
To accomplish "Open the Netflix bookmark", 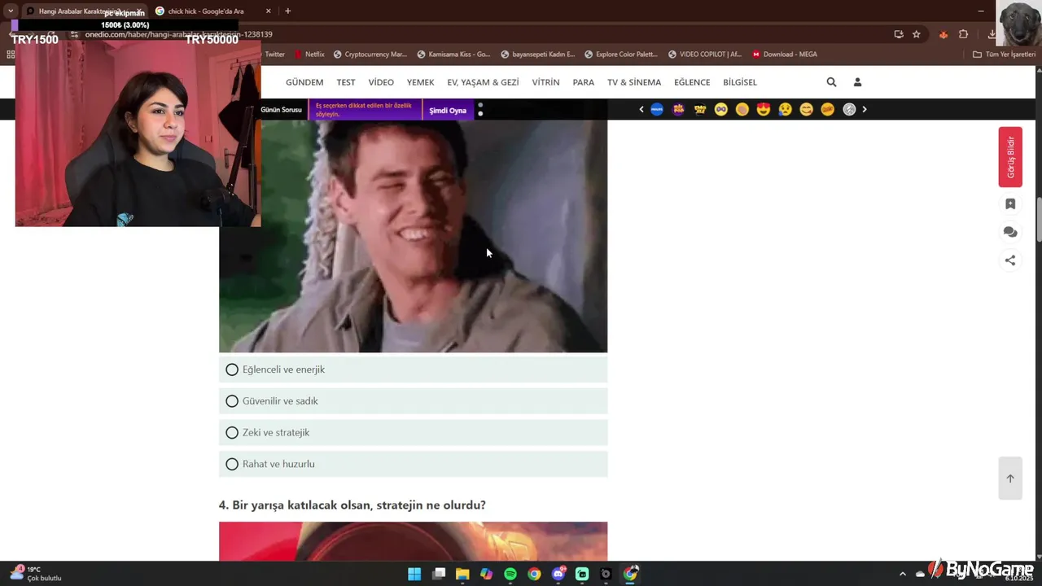I will [309, 55].
